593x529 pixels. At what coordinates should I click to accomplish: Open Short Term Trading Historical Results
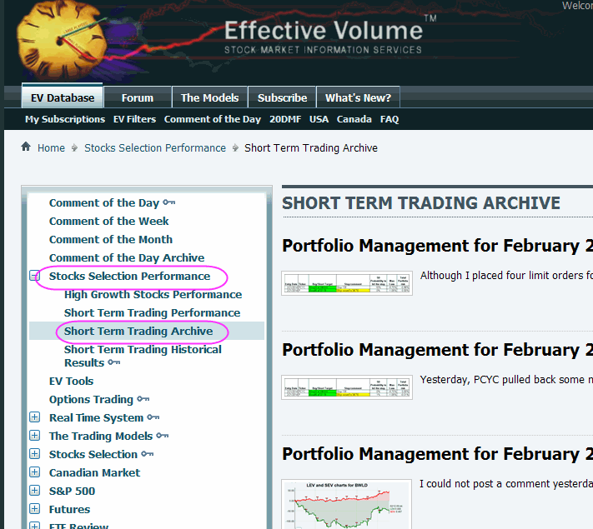click(143, 356)
